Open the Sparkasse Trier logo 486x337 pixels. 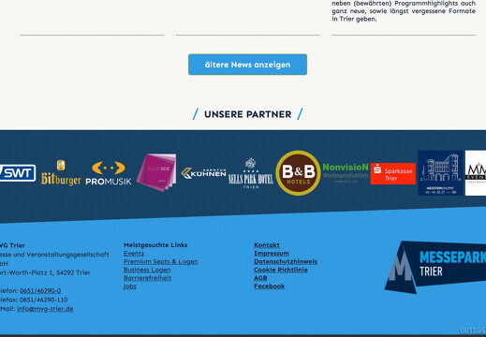(x=393, y=173)
